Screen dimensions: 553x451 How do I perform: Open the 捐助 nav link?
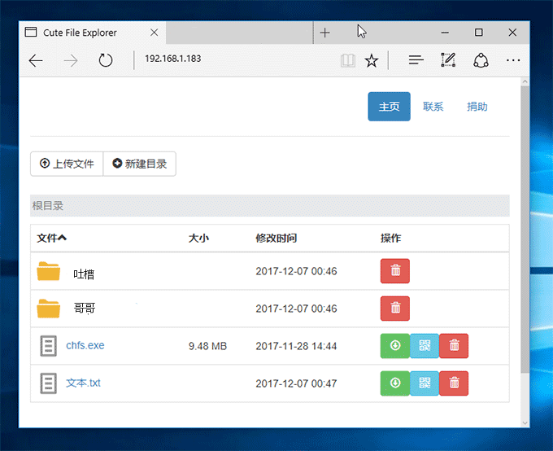[x=477, y=107]
